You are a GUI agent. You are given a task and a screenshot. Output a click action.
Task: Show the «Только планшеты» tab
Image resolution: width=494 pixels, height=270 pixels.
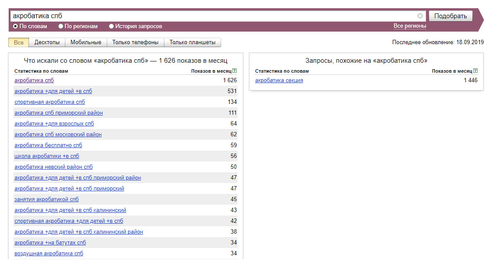(x=192, y=42)
